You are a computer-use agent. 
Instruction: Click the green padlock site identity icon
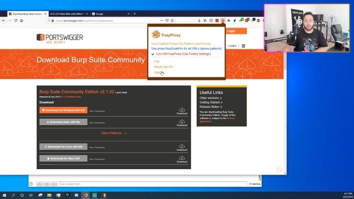pos(53,20)
